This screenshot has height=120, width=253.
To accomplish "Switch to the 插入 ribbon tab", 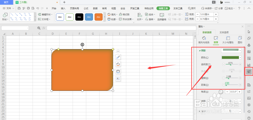I will tap(63, 8).
